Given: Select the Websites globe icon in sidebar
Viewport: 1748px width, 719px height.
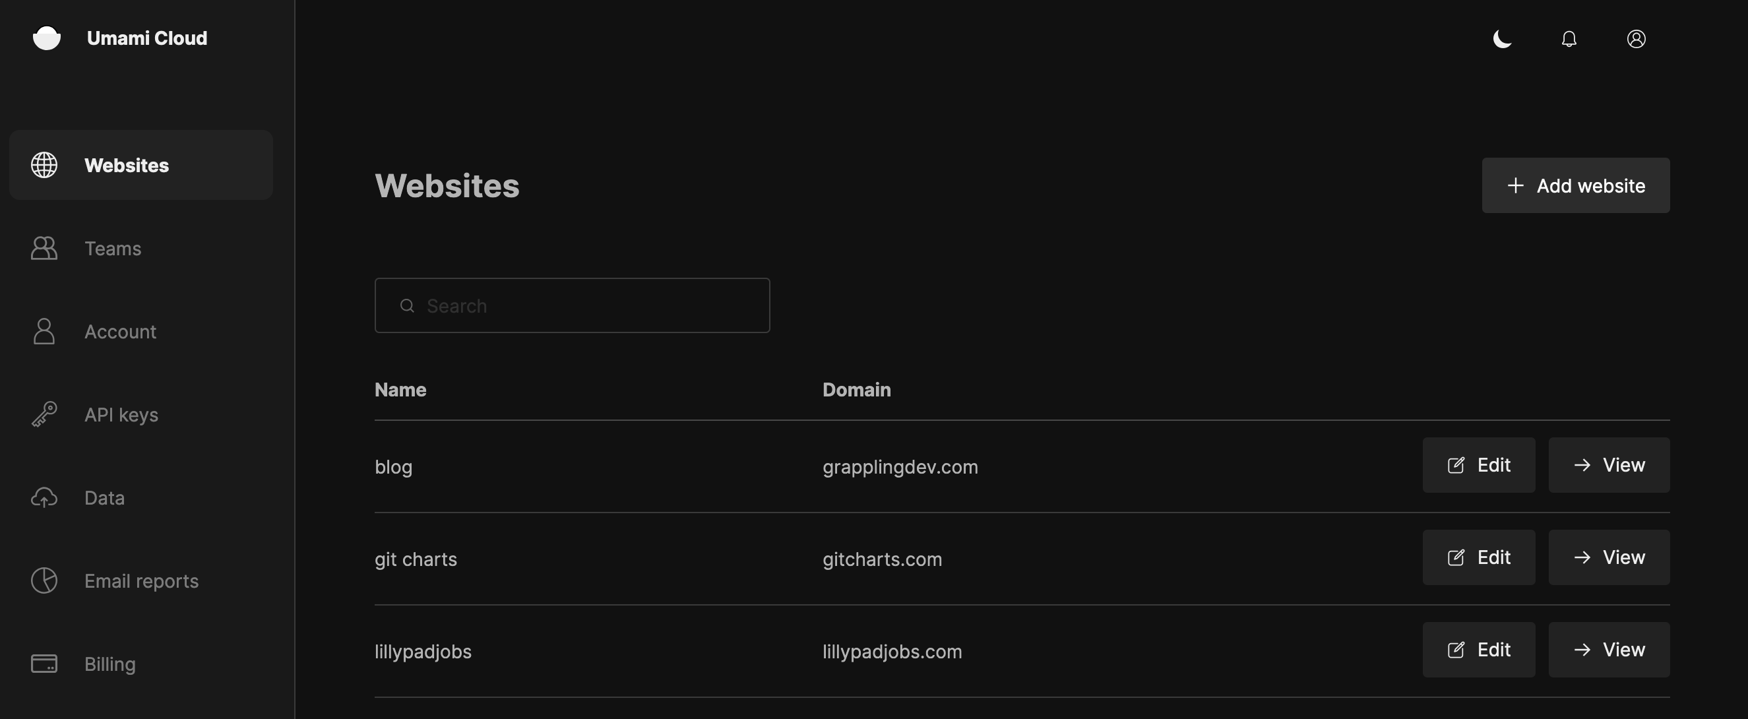Looking at the screenshot, I should tap(44, 165).
